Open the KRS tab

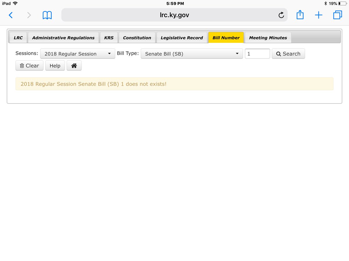click(x=109, y=38)
